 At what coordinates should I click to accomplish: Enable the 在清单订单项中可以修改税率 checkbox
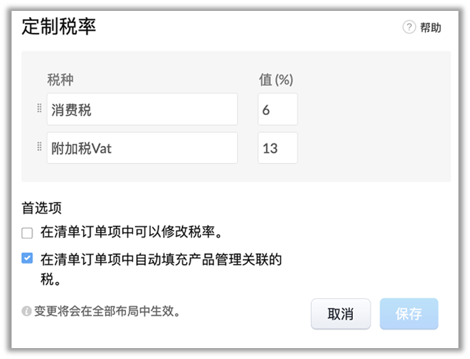27,233
